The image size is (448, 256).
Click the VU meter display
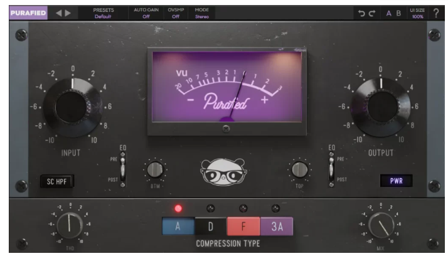[227, 87]
